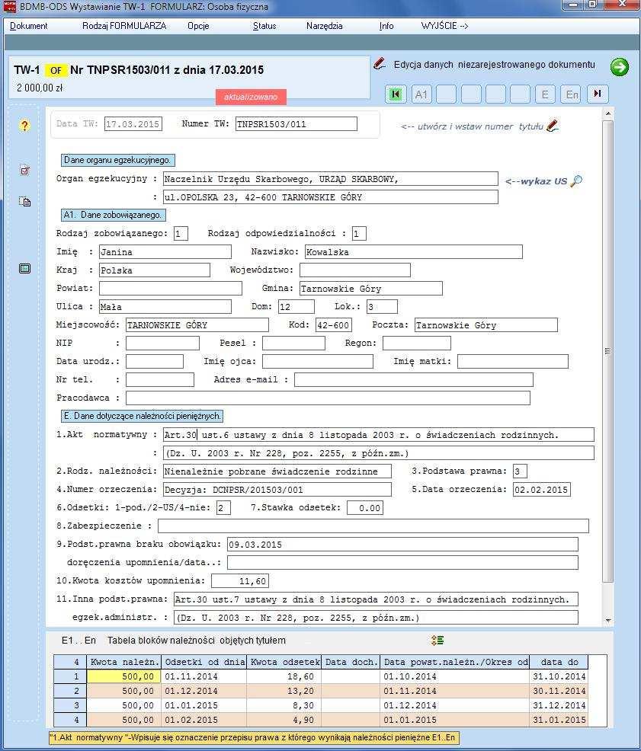Image resolution: width=641 pixels, height=751 pixels.
Task: Click the empty NIP field
Action: click(162, 343)
